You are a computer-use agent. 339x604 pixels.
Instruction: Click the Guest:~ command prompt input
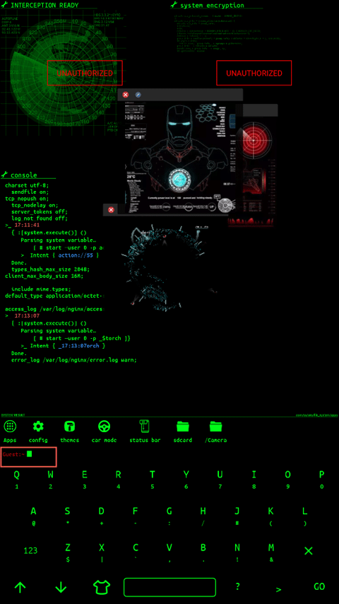pos(29,457)
